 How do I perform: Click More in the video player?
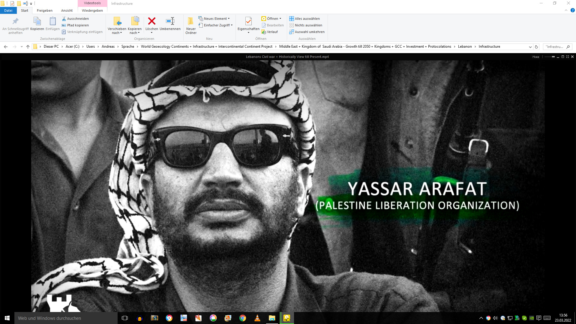[x=536, y=57]
